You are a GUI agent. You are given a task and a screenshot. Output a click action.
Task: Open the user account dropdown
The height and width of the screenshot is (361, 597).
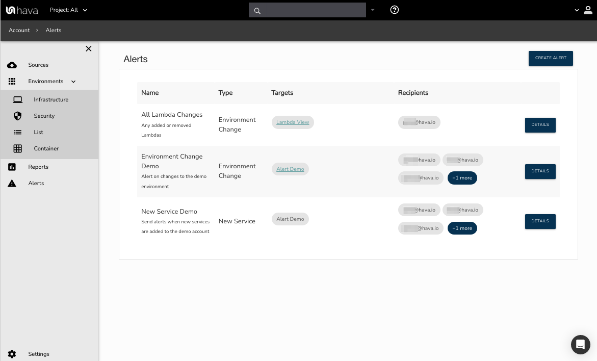click(583, 10)
